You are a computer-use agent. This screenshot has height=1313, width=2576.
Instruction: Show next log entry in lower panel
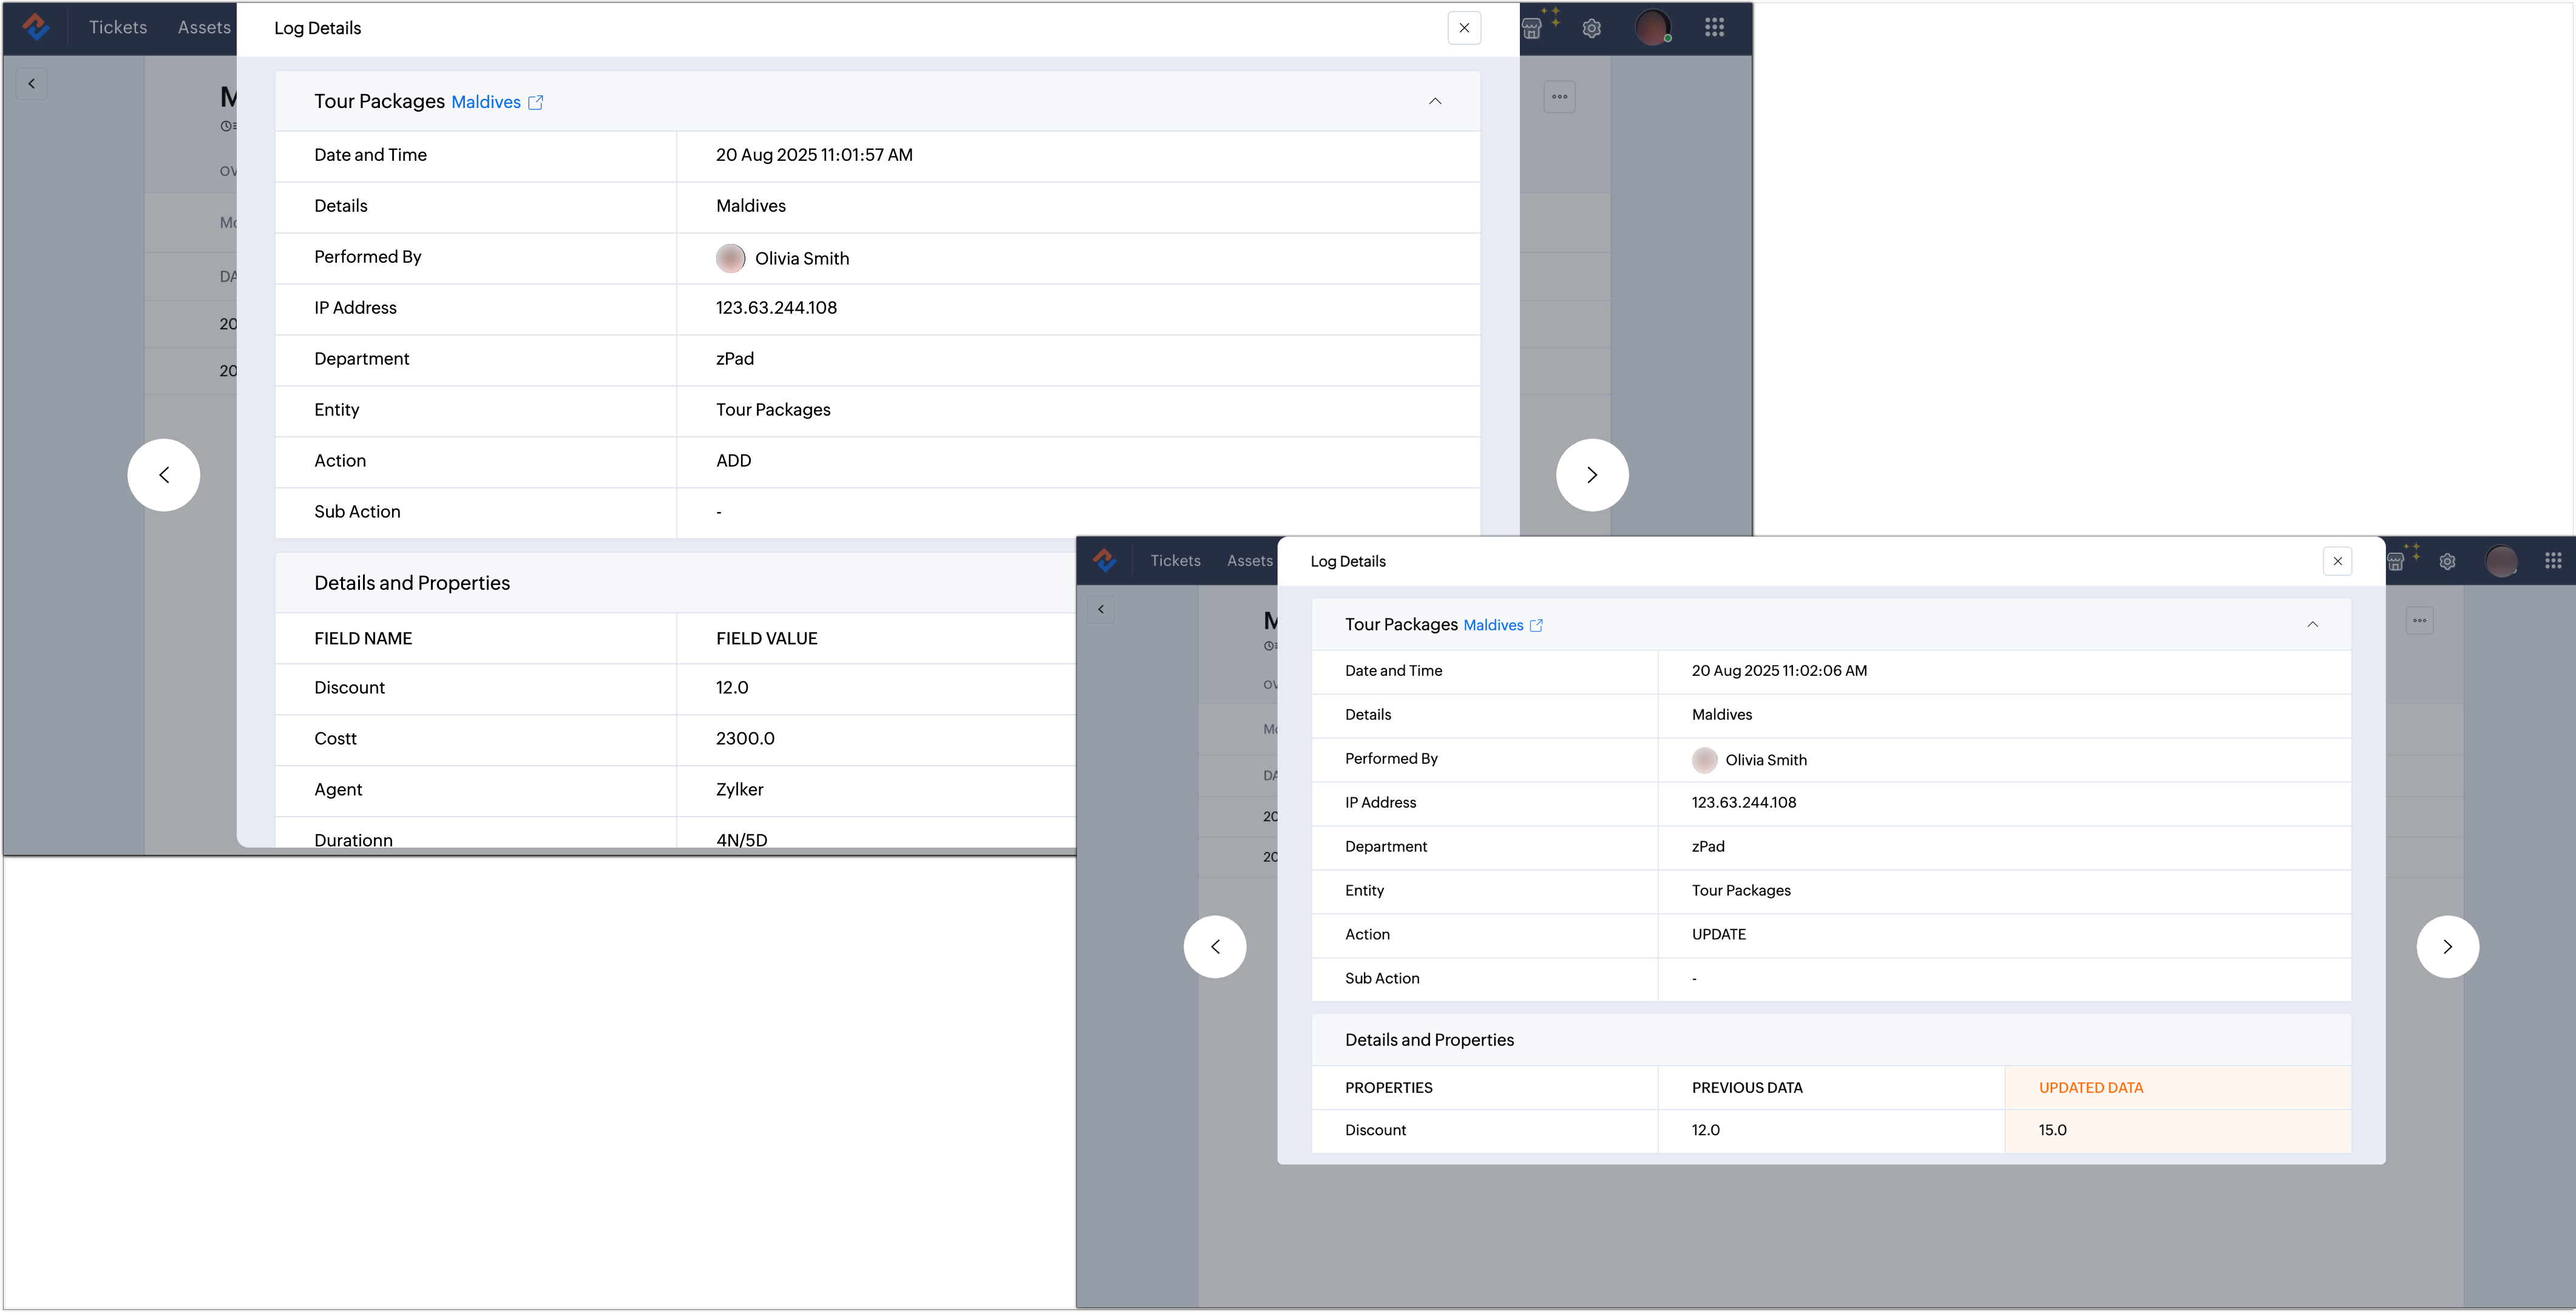tap(2447, 947)
